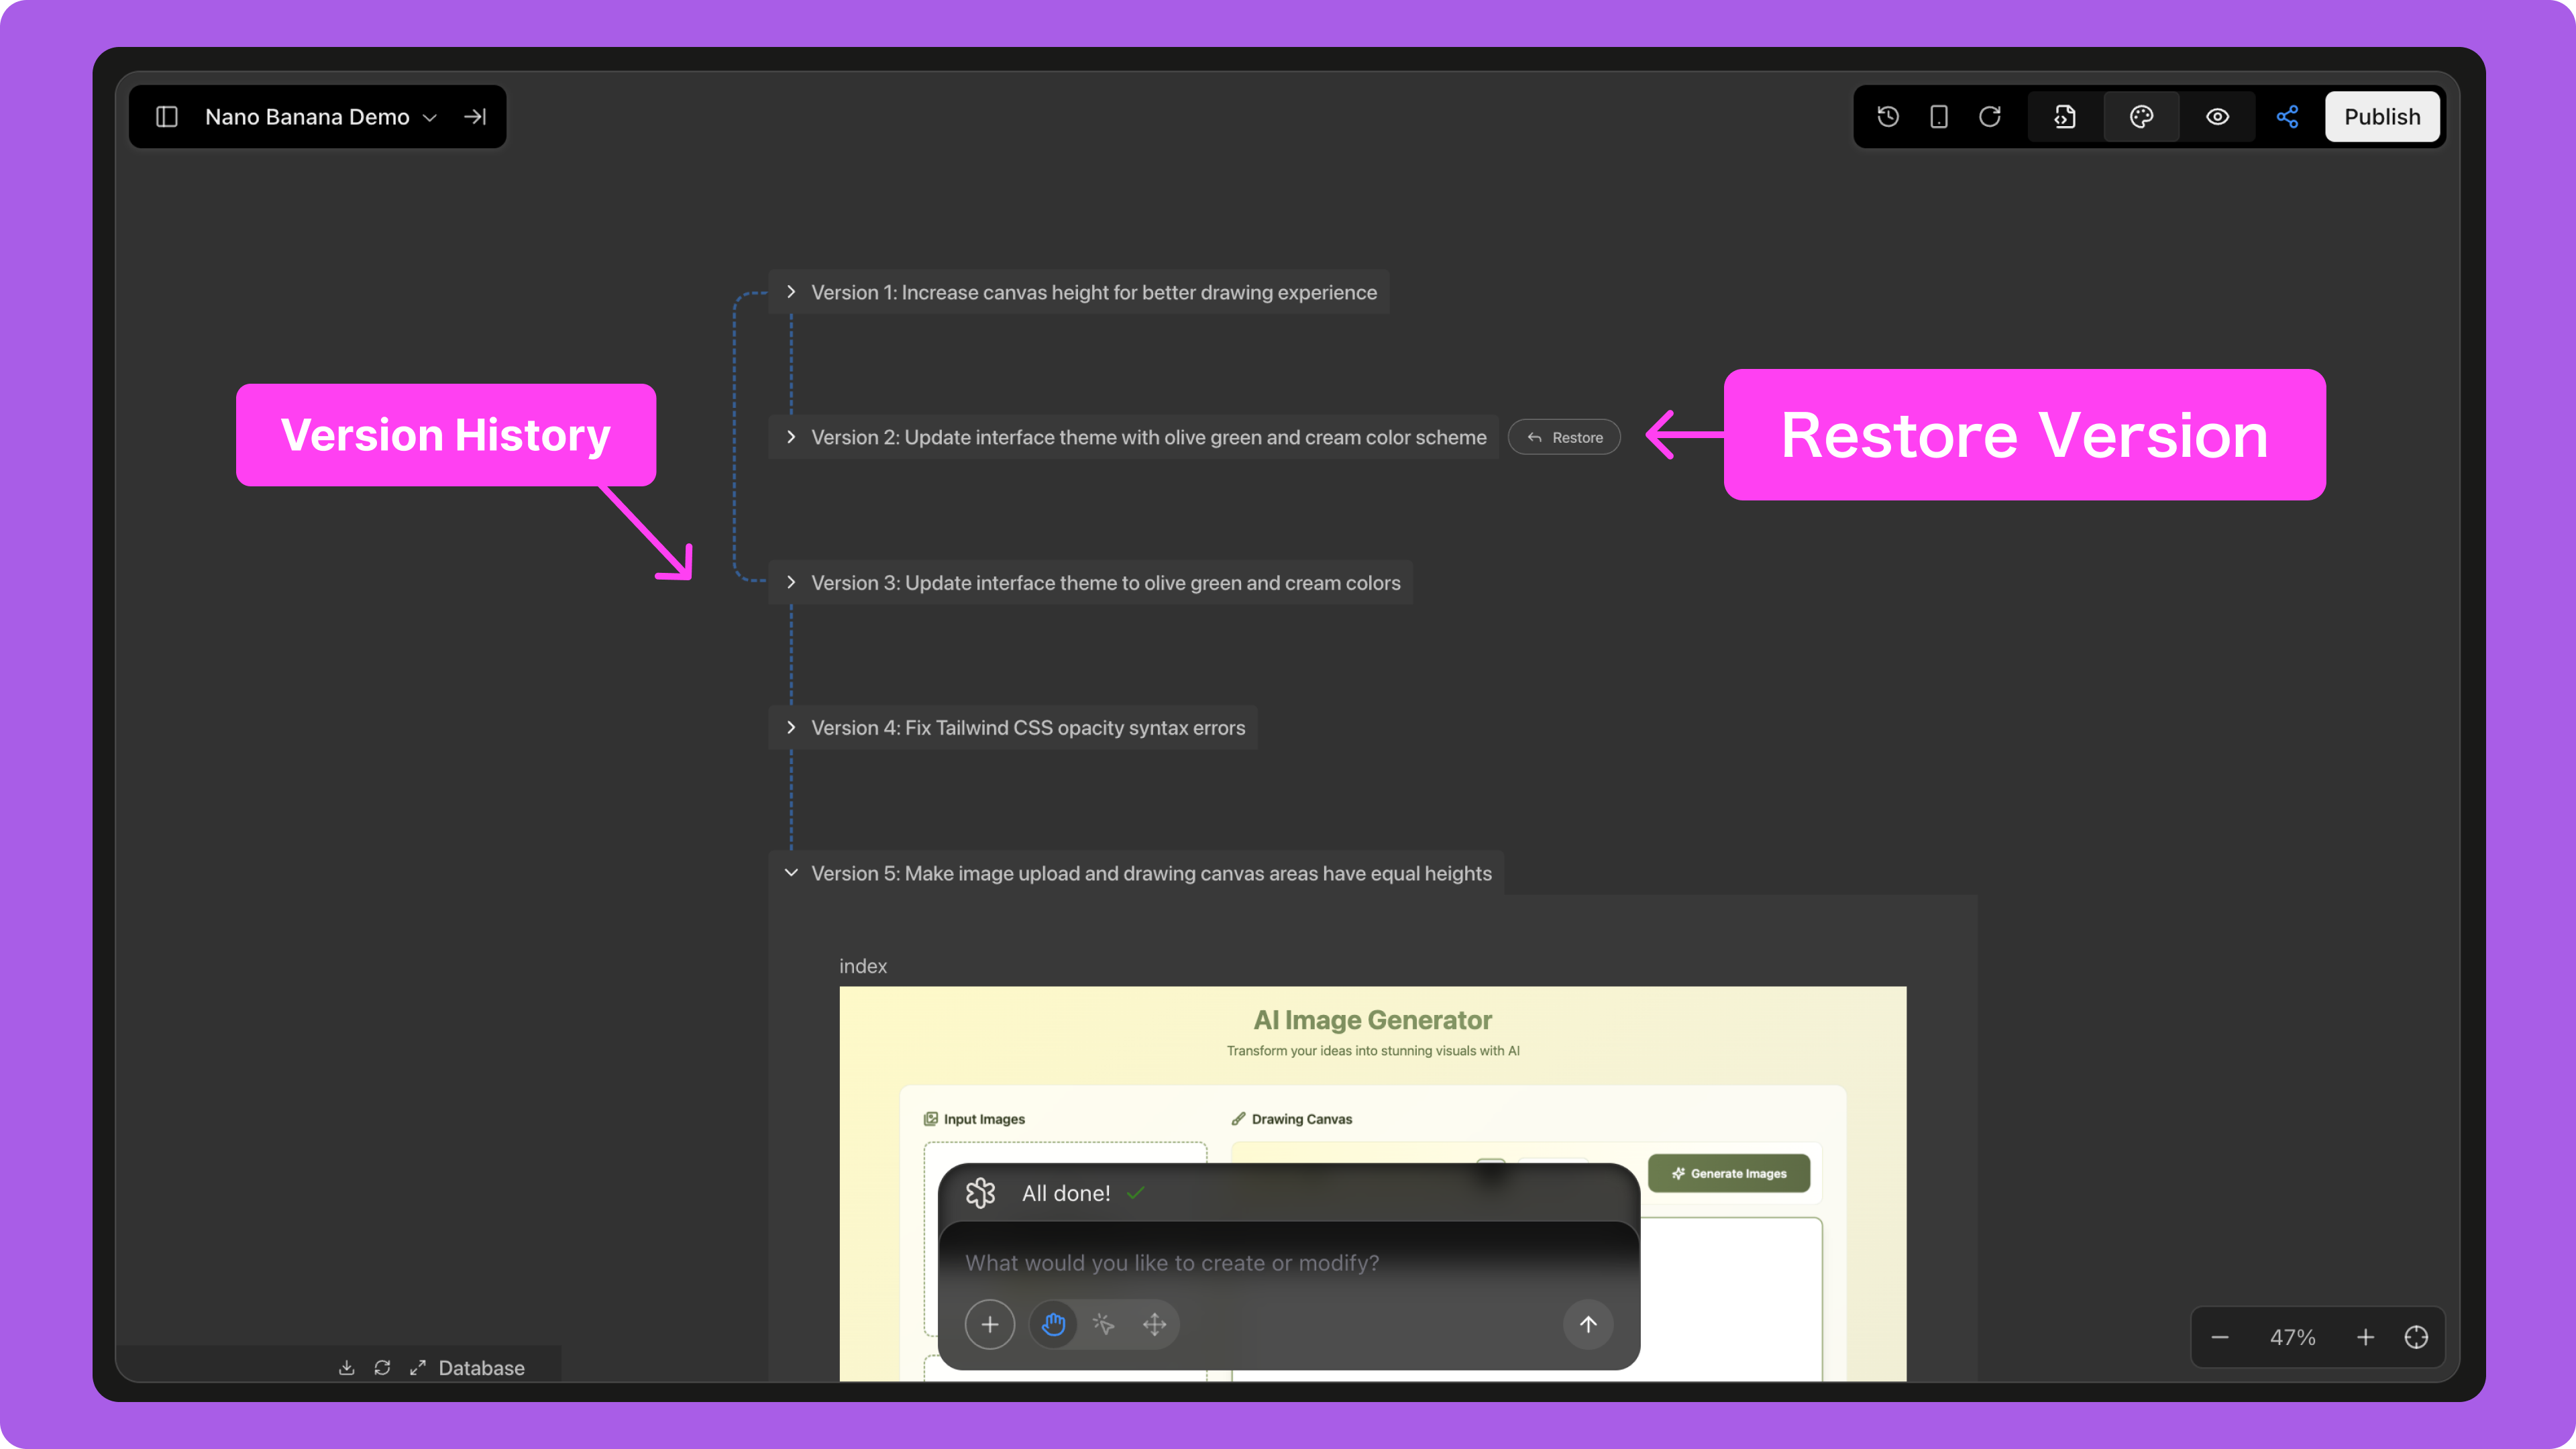The height and width of the screenshot is (1449, 2576).
Task: Switch to mobile device preview icon
Action: tap(1938, 117)
